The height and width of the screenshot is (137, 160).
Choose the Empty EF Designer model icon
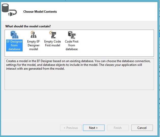point(34,34)
